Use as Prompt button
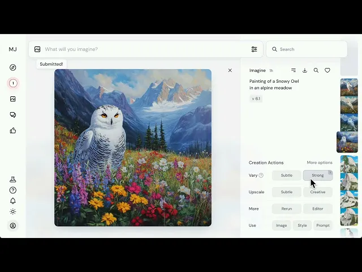This screenshot has width=362, height=272. [x=323, y=226]
